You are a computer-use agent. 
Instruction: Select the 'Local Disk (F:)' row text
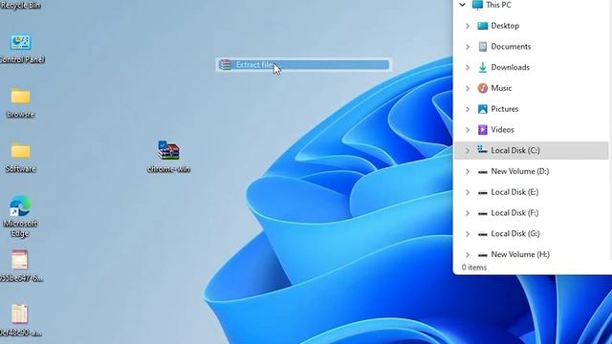514,213
